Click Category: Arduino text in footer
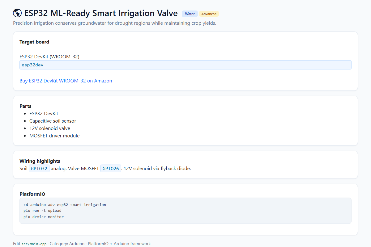The width and height of the screenshot is (371, 247). coord(67,244)
